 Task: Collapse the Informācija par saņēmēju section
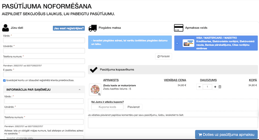coord(80,90)
